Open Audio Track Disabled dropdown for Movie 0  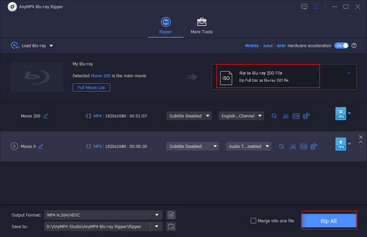pos(248,147)
